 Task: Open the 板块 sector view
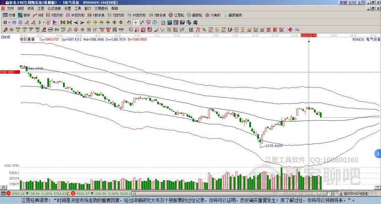(x=24, y=15)
